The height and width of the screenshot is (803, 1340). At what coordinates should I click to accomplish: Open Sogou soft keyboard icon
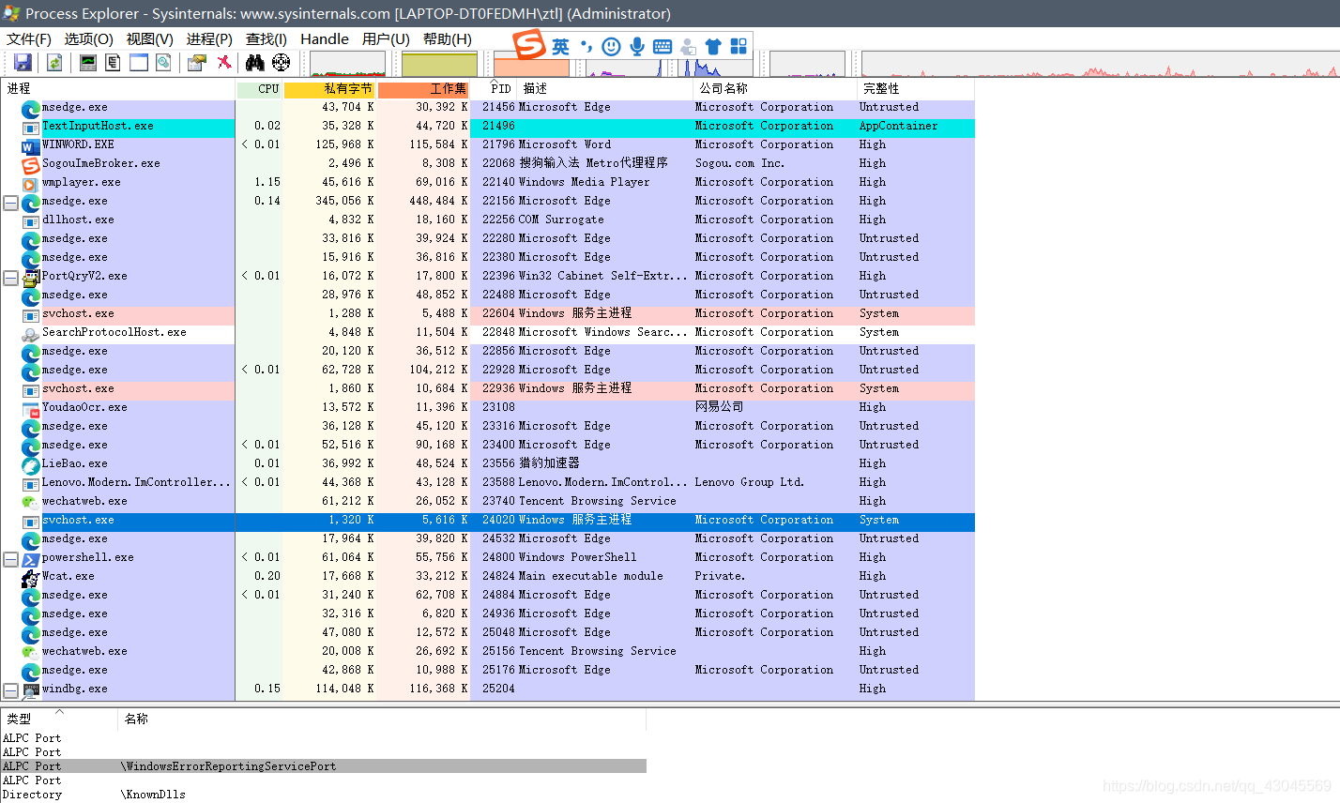click(662, 47)
